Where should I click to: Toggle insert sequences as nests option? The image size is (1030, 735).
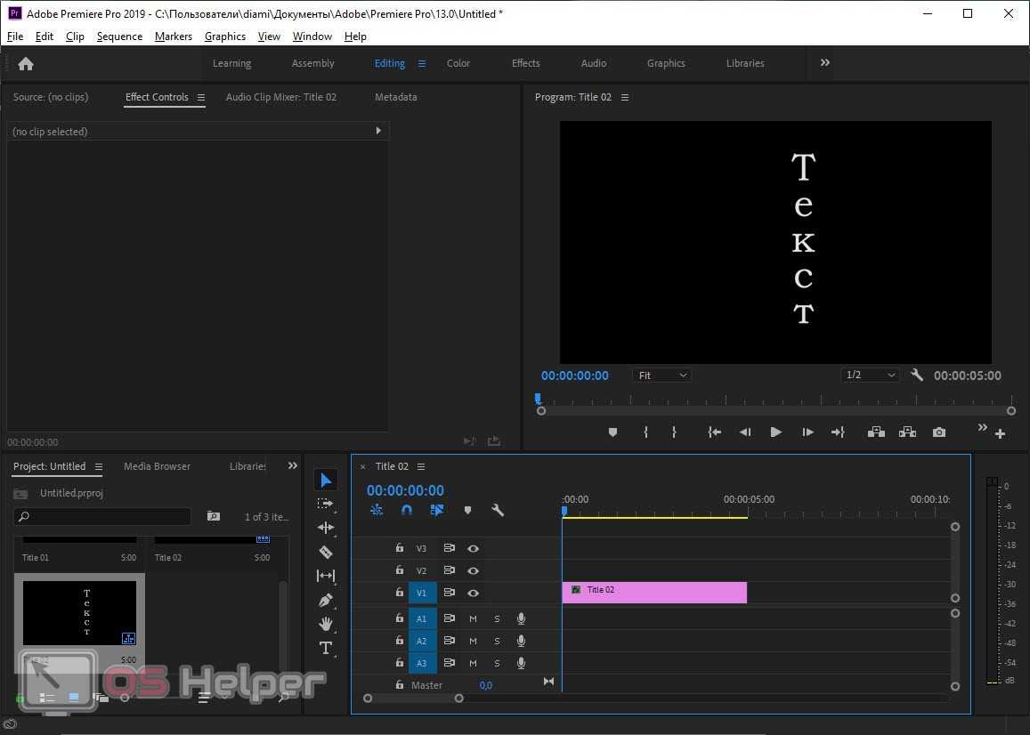click(x=377, y=510)
